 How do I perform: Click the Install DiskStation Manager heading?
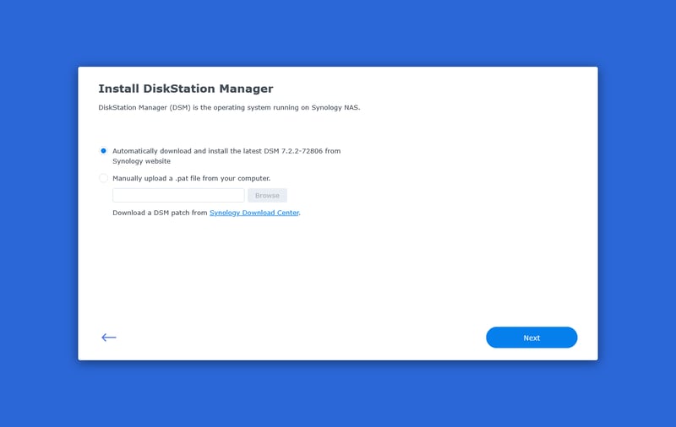(185, 89)
